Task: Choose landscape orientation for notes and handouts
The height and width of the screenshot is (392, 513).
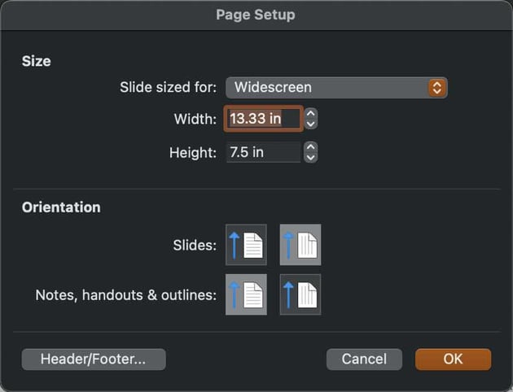Action: tap(300, 294)
